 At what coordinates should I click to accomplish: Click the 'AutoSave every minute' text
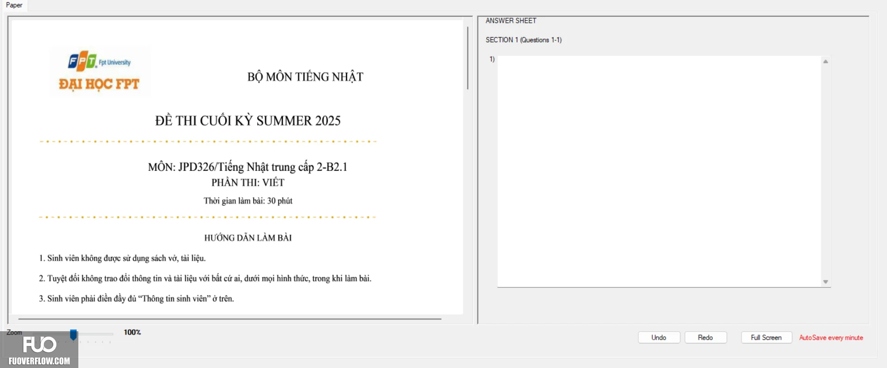(x=831, y=338)
